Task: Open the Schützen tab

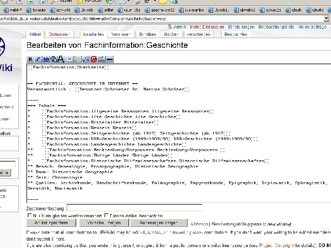Action: 148,34
